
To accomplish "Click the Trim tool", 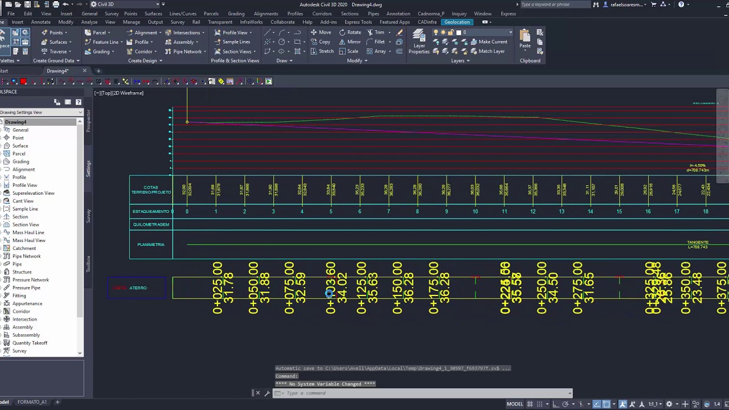I will pos(375,32).
